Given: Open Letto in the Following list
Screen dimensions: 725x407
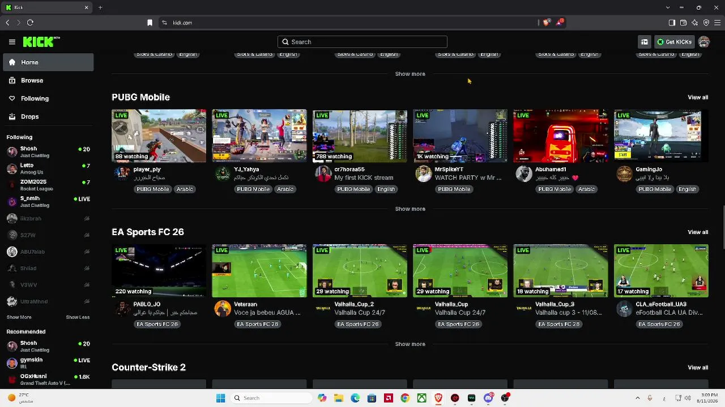Looking at the screenshot, I should (49, 168).
